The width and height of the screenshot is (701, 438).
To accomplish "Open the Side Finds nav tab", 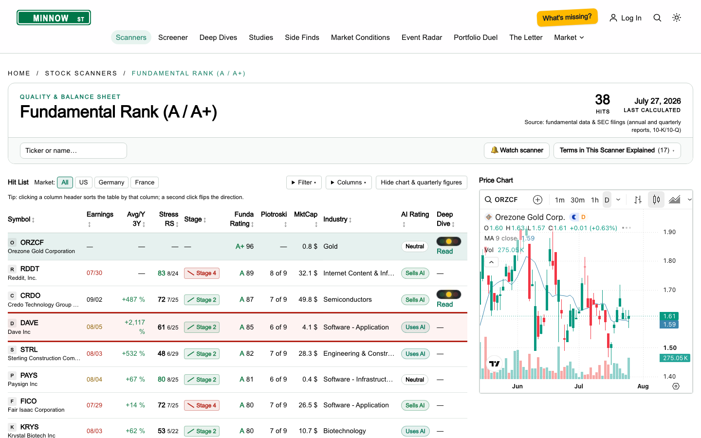I will pyautogui.click(x=302, y=37).
